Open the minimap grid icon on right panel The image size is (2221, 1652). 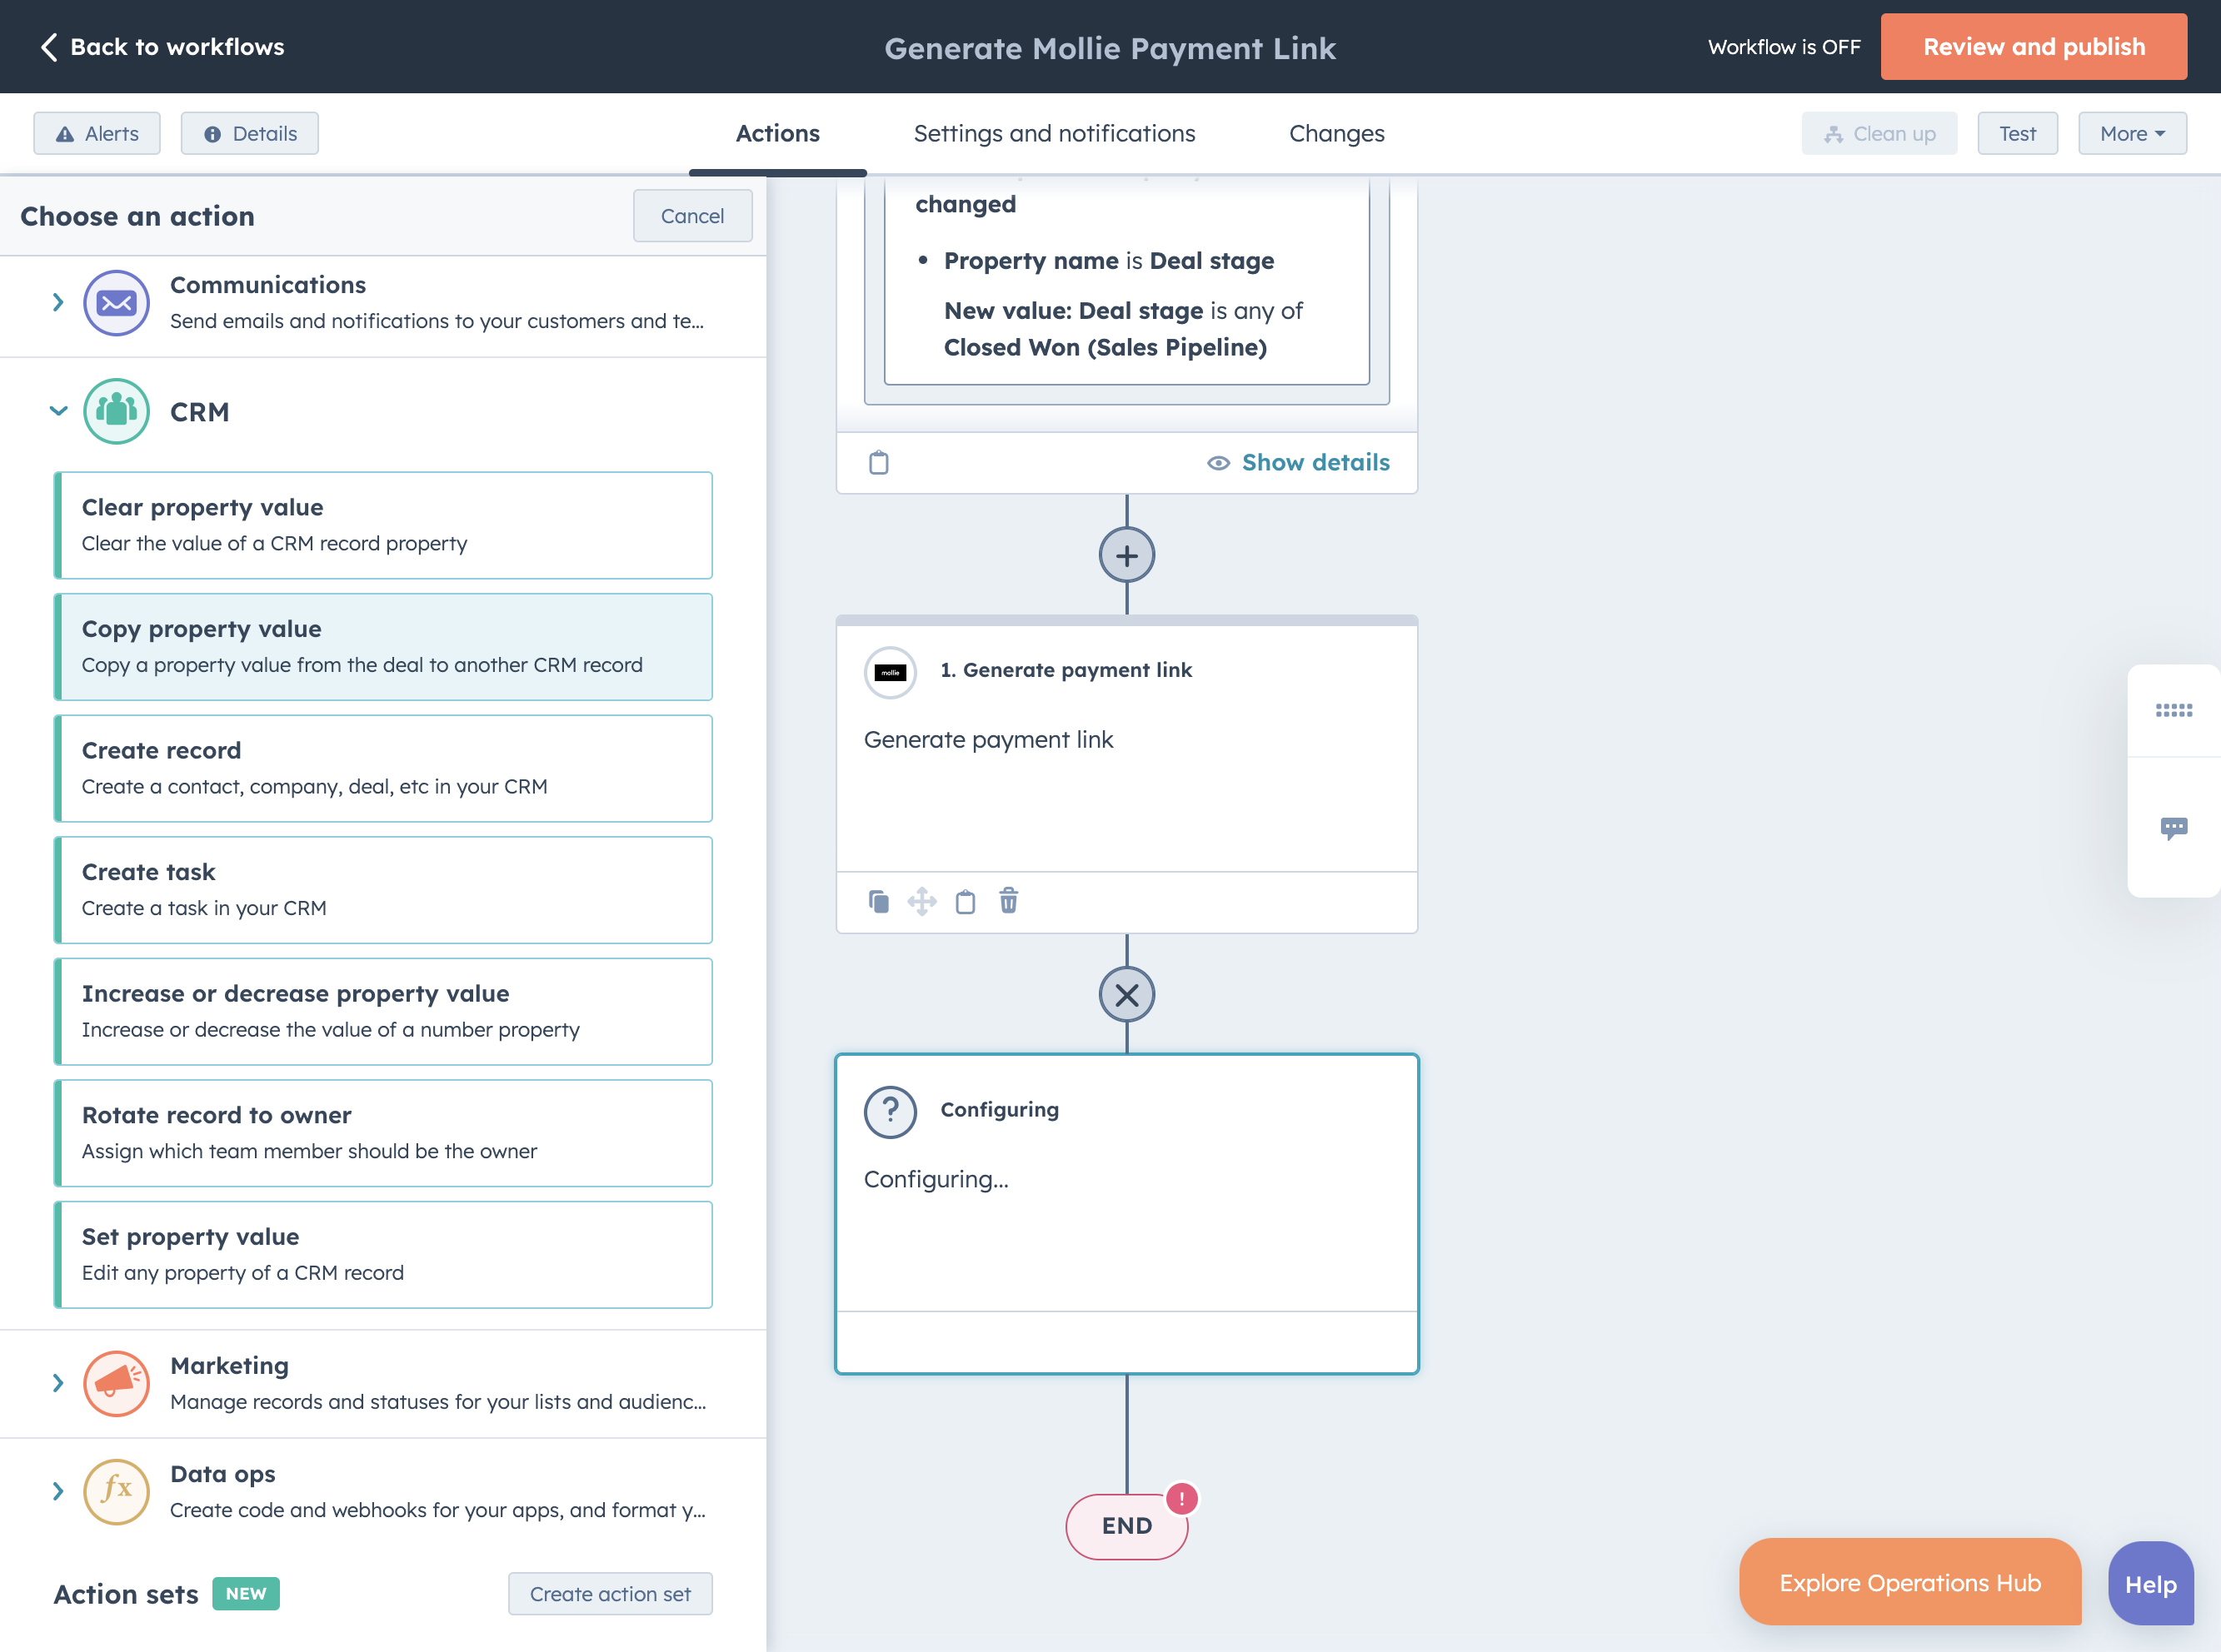point(2173,710)
